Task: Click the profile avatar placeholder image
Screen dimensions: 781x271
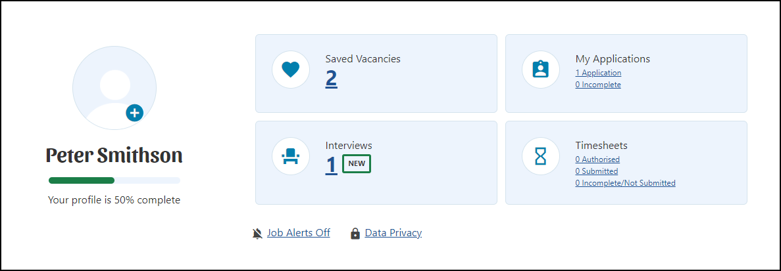Action: coord(114,88)
